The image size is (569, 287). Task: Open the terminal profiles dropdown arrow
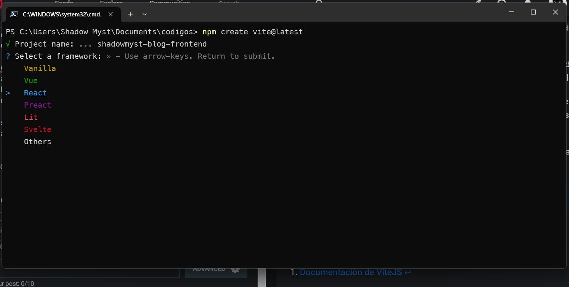click(x=144, y=15)
